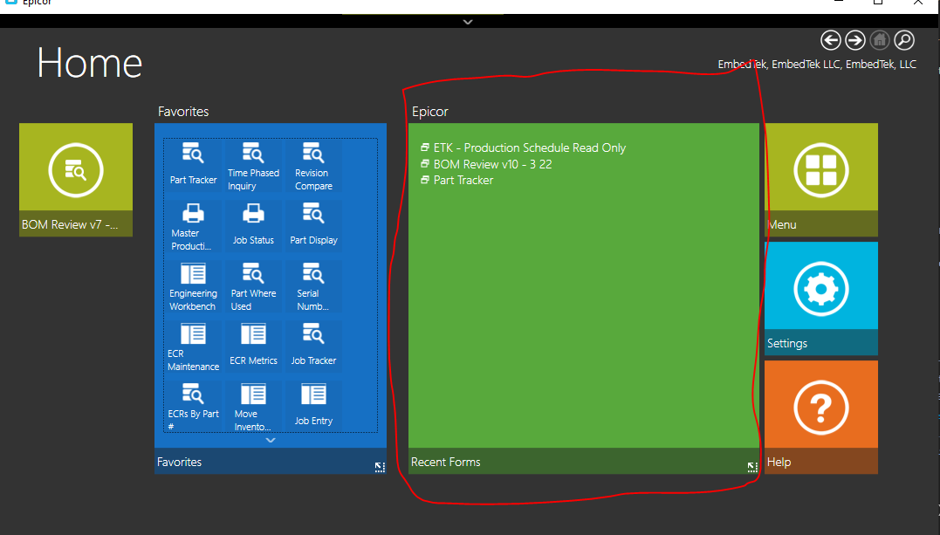940x535 pixels.
Task: Open ECRs By Part # favorite
Action: (193, 406)
